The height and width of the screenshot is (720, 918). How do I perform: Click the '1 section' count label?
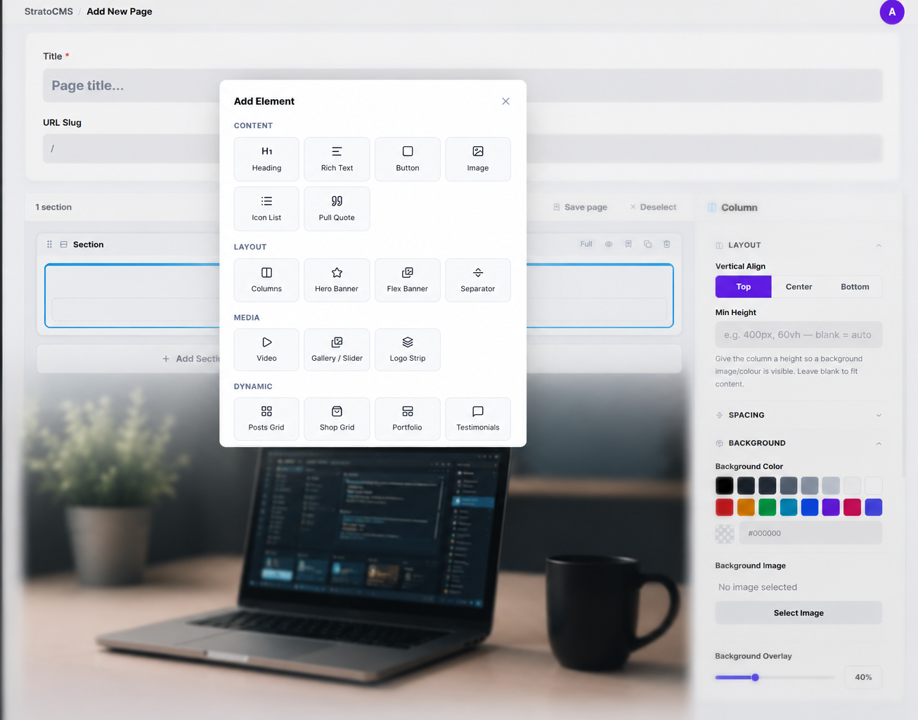pos(53,207)
